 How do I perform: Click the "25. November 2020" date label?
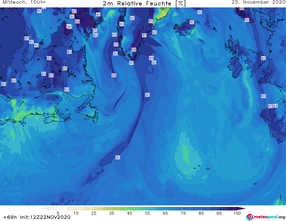[258, 2]
